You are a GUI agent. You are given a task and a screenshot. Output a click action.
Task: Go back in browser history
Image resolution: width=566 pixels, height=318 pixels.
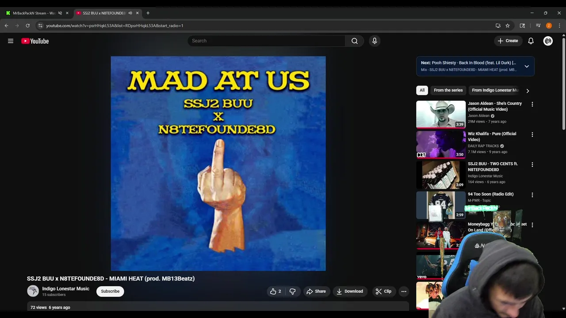click(x=7, y=26)
